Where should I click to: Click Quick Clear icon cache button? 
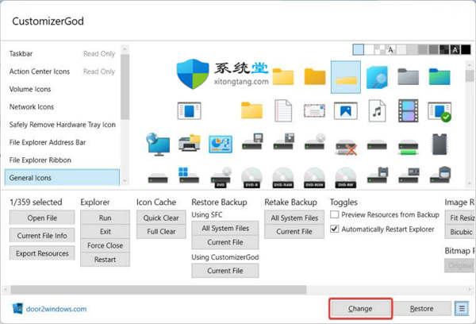click(x=161, y=218)
